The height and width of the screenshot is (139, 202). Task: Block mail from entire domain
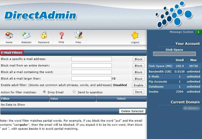coord(139,66)
